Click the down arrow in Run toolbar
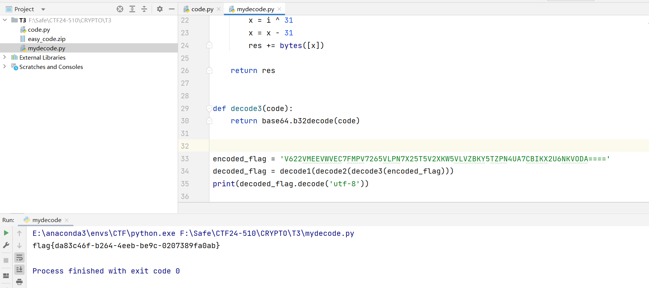649x288 pixels. pyautogui.click(x=19, y=246)
